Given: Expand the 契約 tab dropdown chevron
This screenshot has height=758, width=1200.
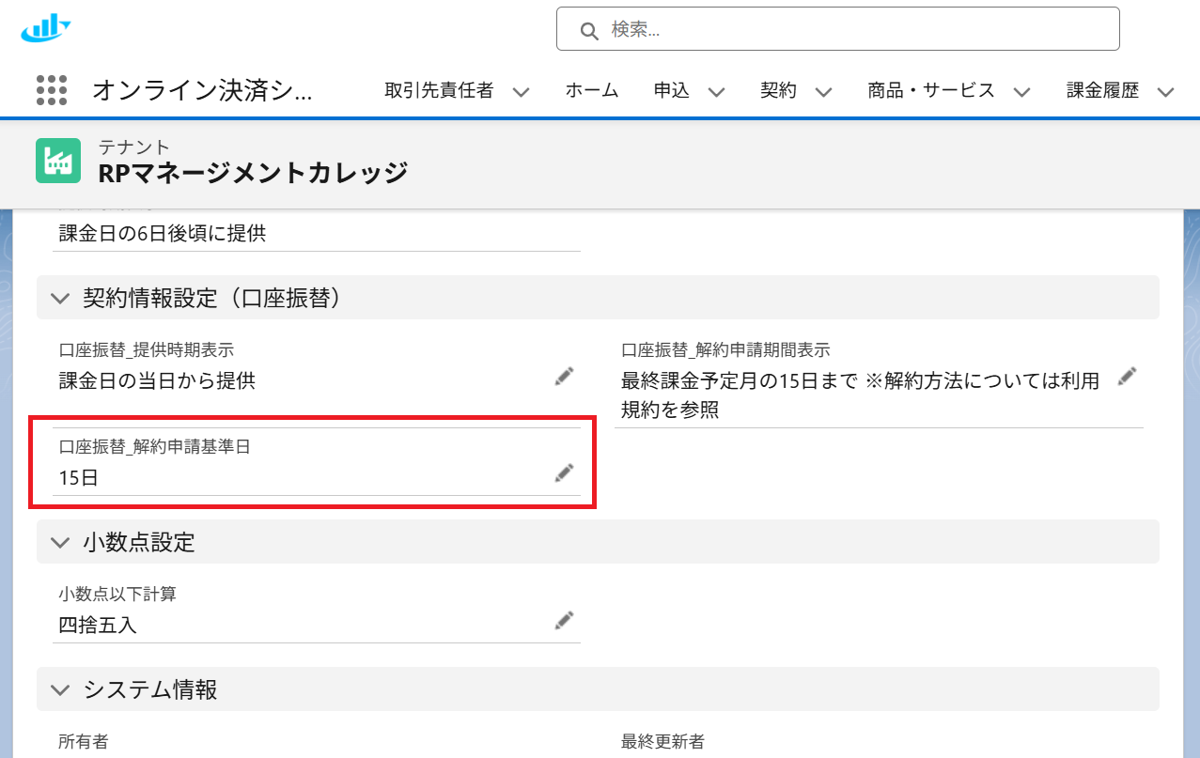Looking at the screenshot, I should (823, 92).
